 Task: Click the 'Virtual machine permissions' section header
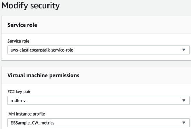point(43,75)
